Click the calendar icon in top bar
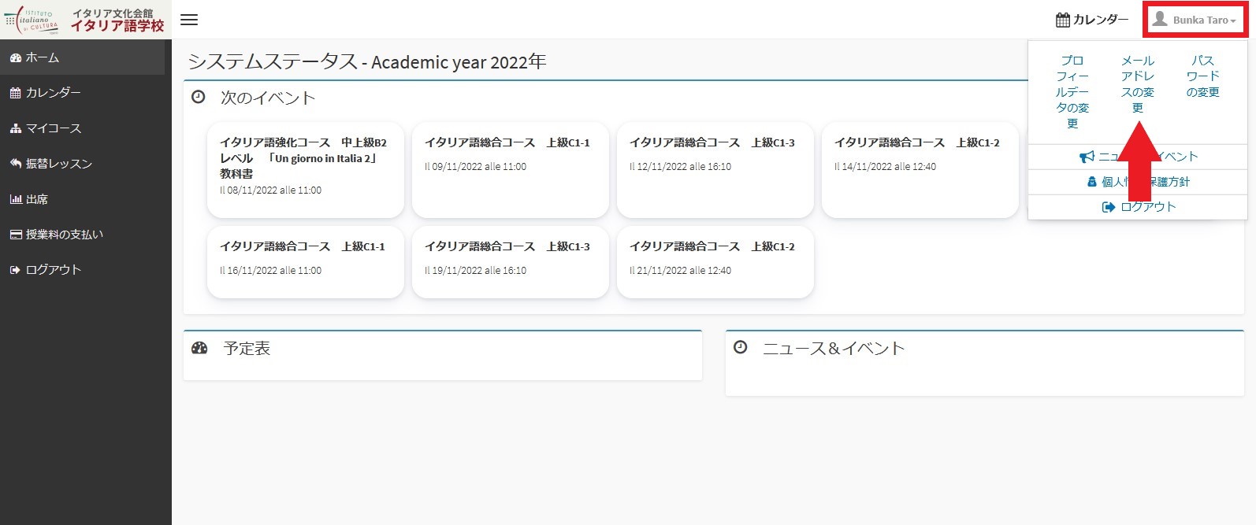Viewport: 1256px width, 525px height. point(1063,20)
